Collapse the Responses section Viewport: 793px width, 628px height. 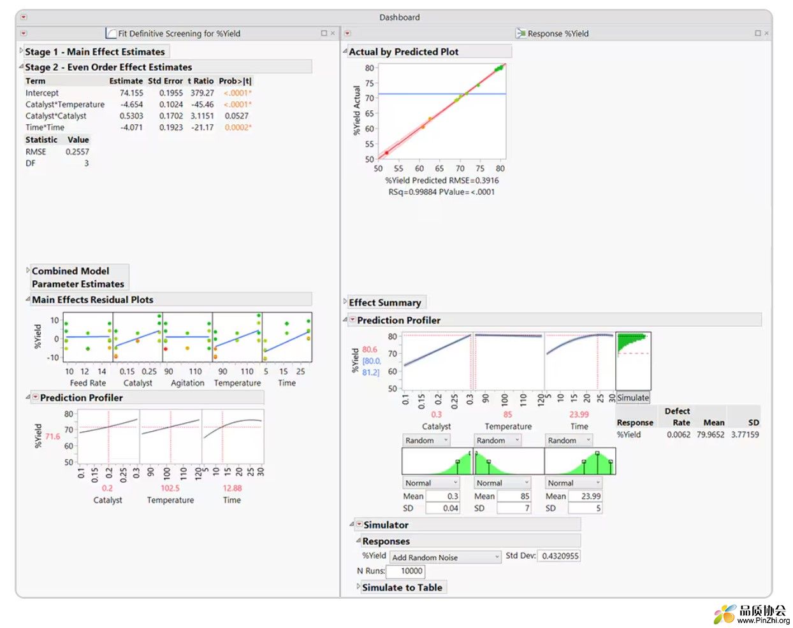coord(358,541)
